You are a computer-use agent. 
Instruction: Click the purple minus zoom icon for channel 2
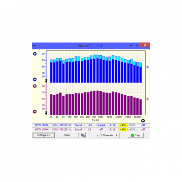(35, 112)
